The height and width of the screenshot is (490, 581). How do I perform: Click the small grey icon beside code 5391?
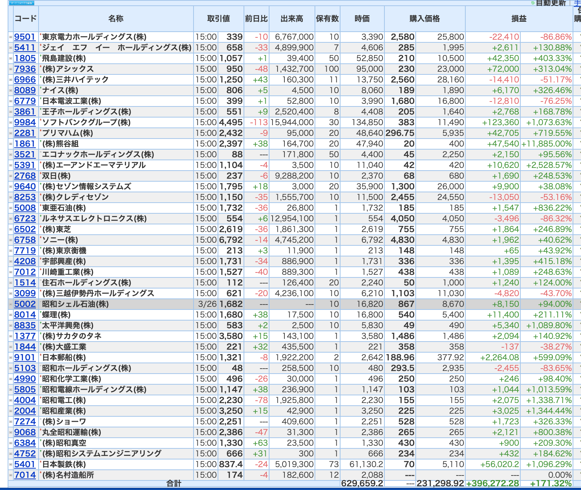click(11, 165)
